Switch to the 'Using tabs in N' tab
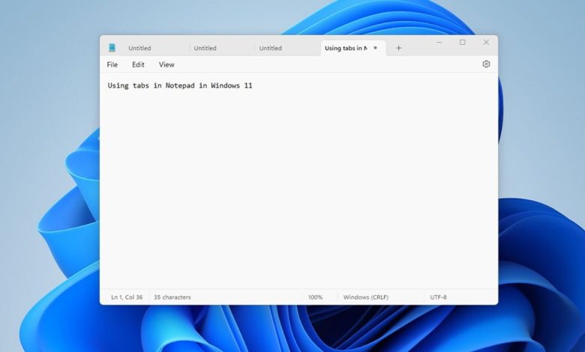 (x=353, y=48)
